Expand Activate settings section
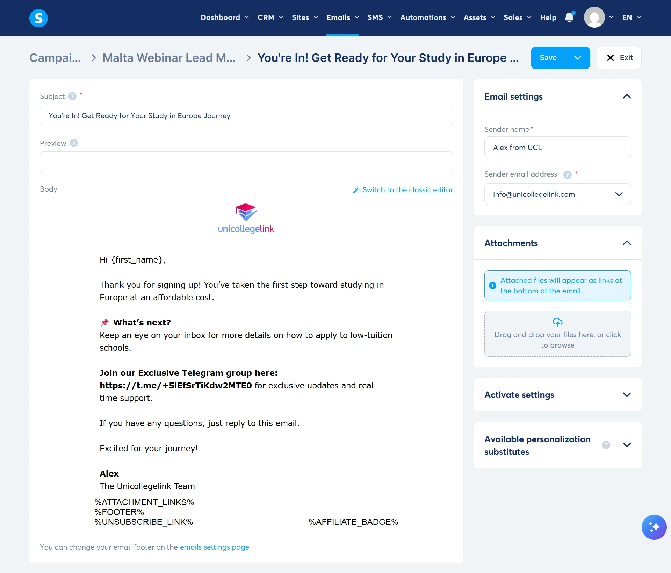 pos(627,395)
